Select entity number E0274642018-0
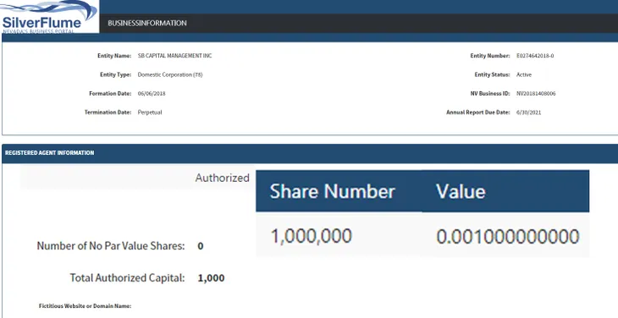This screenshot has width=618, height=318. point(535,56)
